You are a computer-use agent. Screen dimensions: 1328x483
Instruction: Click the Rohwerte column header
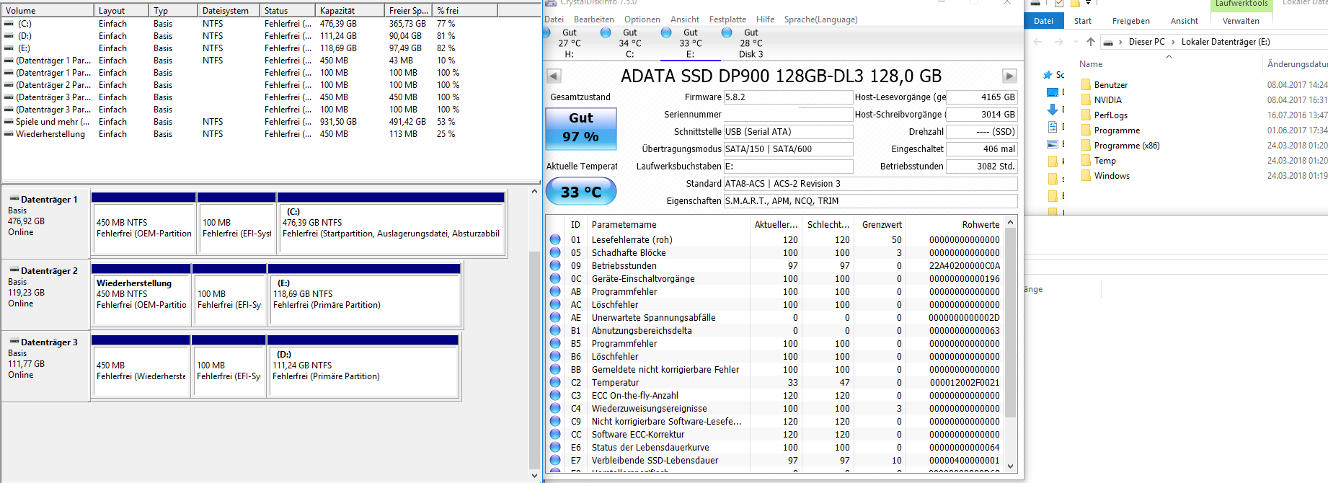[955, 224]
